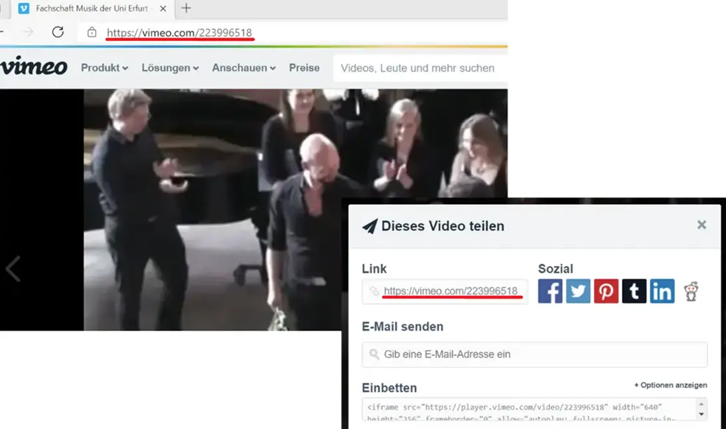
Task: Expand the Produkt dropdown menu
Action: [104, 68]
